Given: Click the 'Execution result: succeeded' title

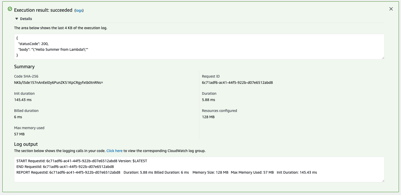Looking at the screenshot, I should tap(43, 10).
